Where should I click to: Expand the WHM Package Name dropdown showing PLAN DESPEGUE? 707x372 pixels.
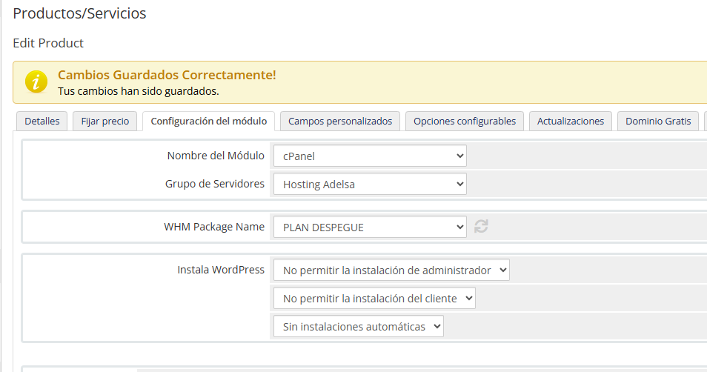369,227
